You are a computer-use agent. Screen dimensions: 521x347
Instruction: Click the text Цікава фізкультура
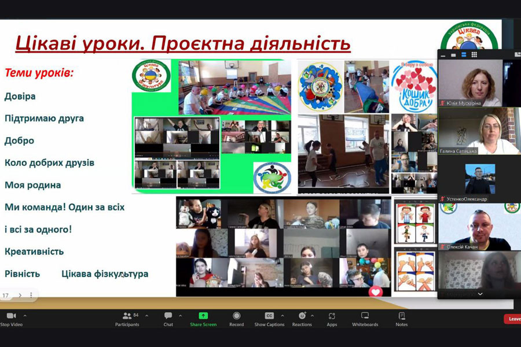pyautogui.click(x=105, y=274)
